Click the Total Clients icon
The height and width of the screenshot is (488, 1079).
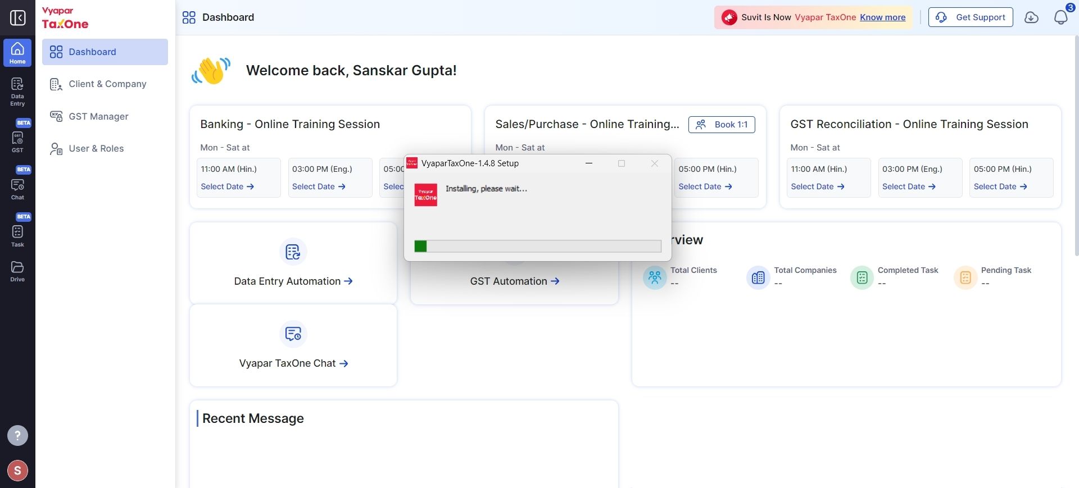pos(655,277)
